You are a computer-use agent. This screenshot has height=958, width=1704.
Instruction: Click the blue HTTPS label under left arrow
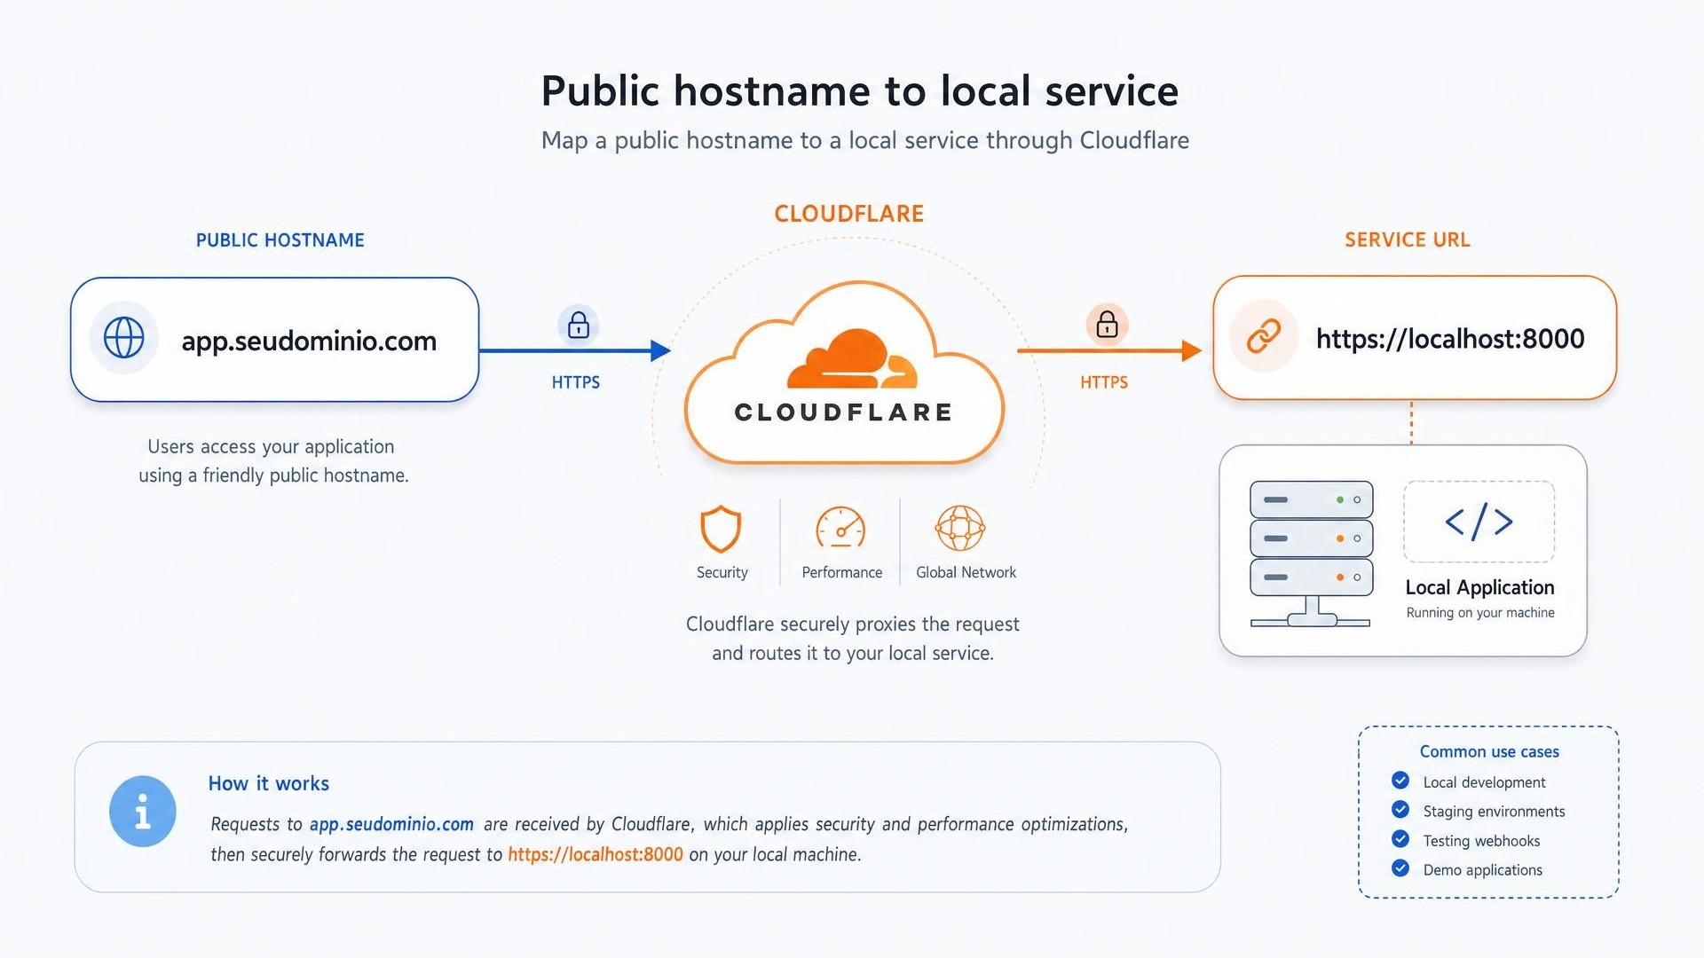[576, 382]
